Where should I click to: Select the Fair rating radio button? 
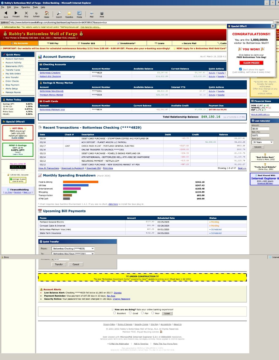(142, 313)
